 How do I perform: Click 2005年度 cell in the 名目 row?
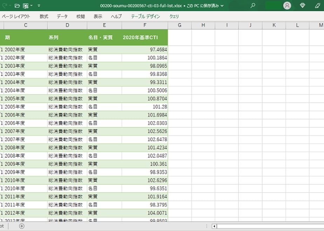[x=26, y=107]
